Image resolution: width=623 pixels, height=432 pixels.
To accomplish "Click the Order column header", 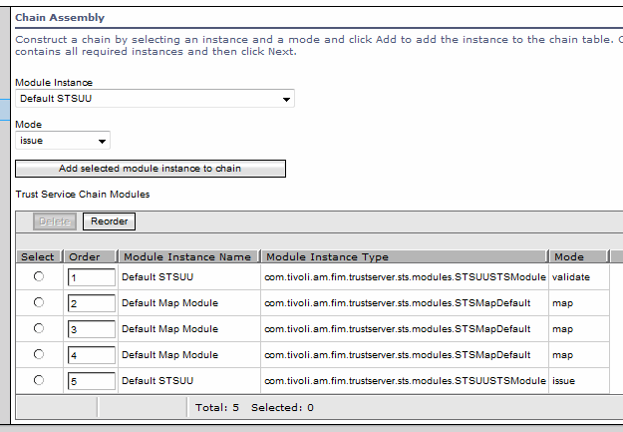I will (86, 256).
